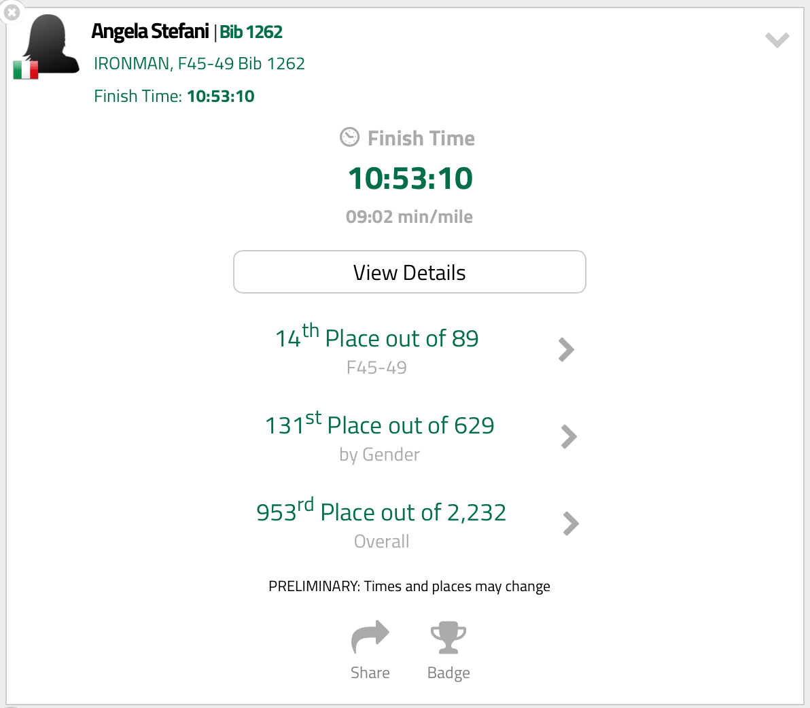
Task: Click the IRONMAN, F45-49 Bib 1262 line
Action: [199, 64]
